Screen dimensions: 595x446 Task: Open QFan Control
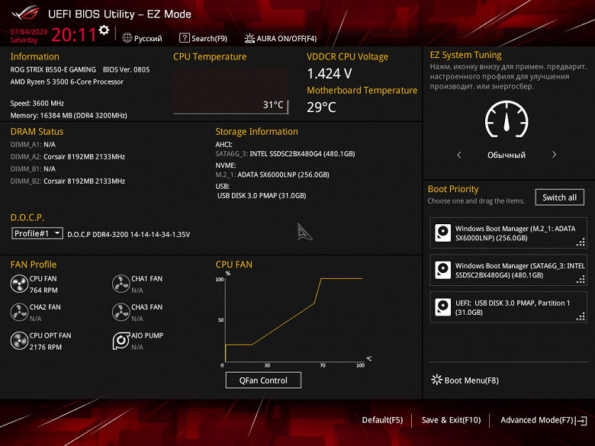(x=263, y=380)
